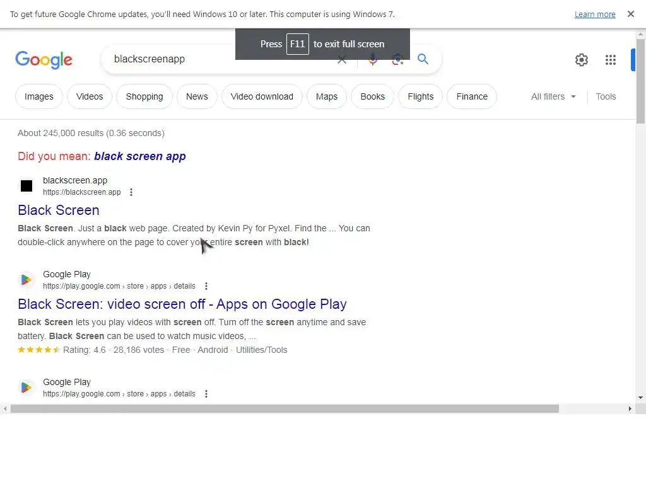Image resolution: width=646 pixels, height=484 pixels.
Task: Click the last Google Play result's favicon
Action: pos(26,388)
